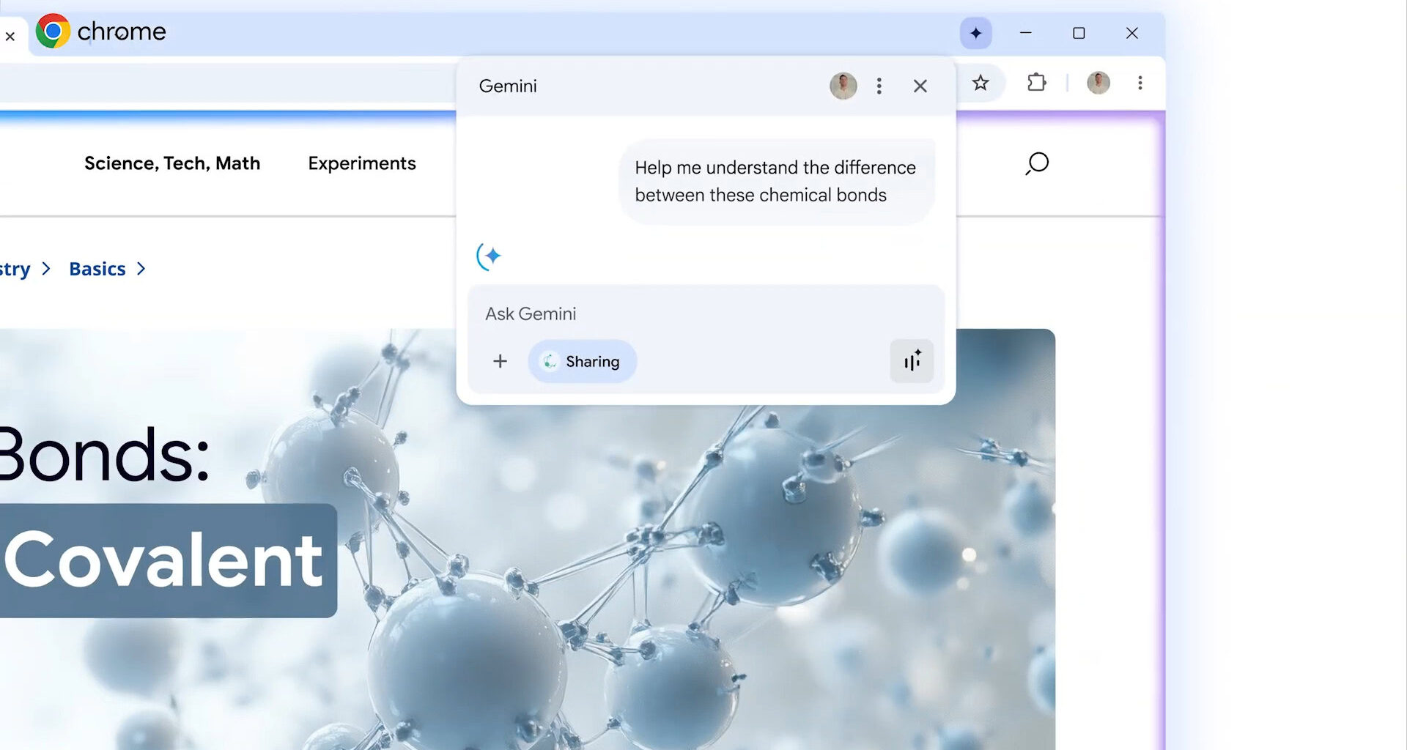Open the Science, Tech, Math menu
The width and height of the screenshot is (1407, 750).
click(172, 163)
